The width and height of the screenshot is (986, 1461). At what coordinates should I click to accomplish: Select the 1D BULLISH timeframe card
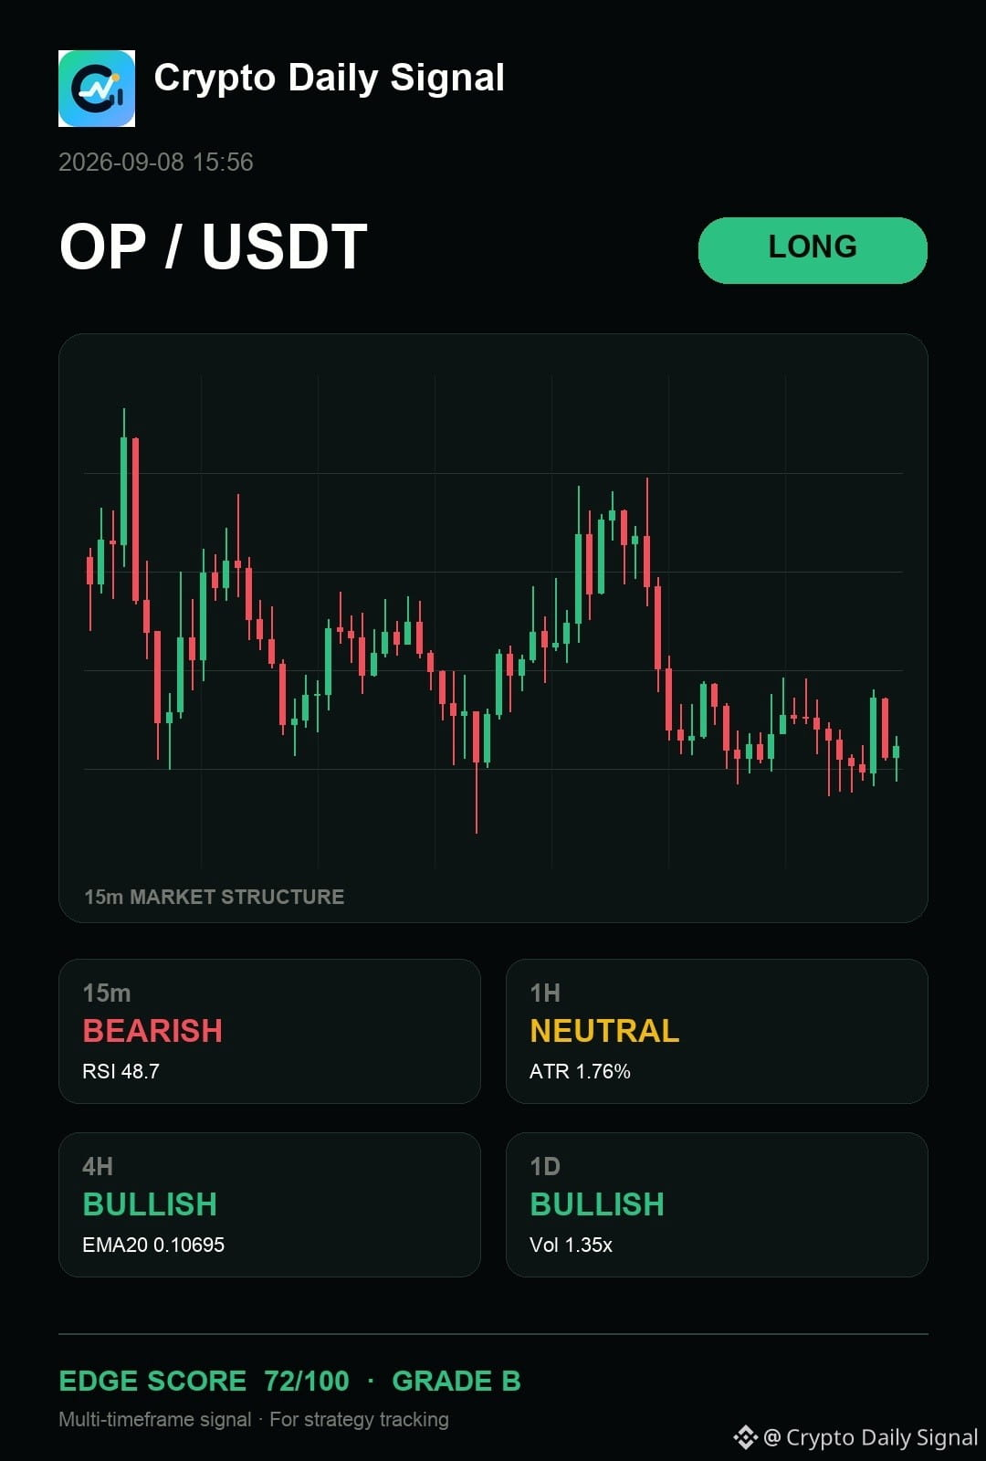(717, 1204)
